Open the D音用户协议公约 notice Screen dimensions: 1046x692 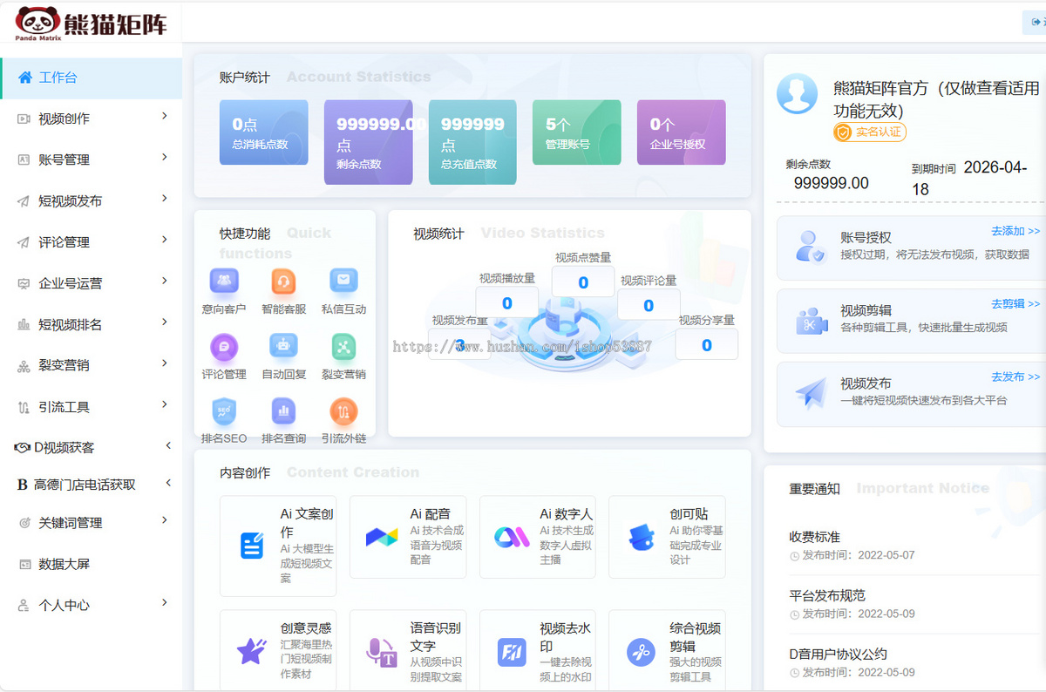(x=838, y=654)
